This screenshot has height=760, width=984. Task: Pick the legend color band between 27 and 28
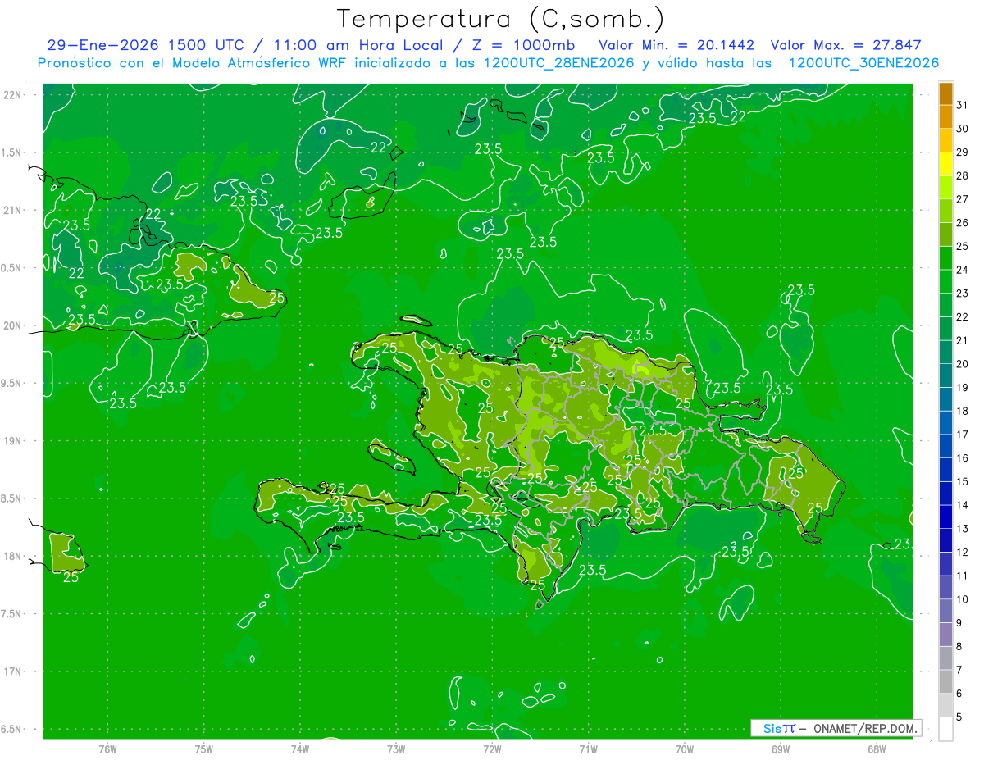(x=945, y=187)
